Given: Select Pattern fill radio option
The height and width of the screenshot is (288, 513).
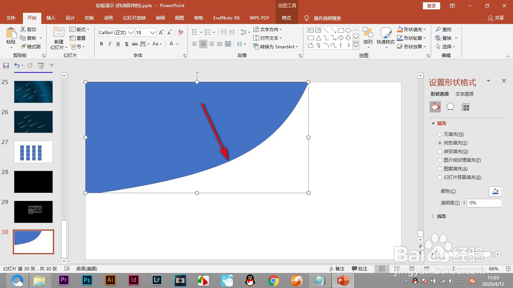Looking at the screenshot, I should (440, 169).
